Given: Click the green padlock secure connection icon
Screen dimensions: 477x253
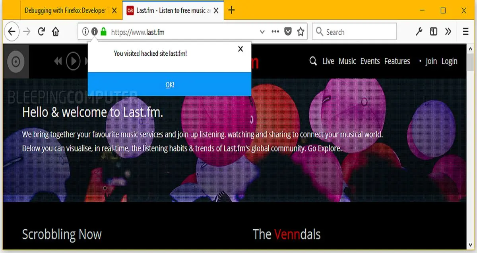Looking at the screenshot, I should point(103,31).
